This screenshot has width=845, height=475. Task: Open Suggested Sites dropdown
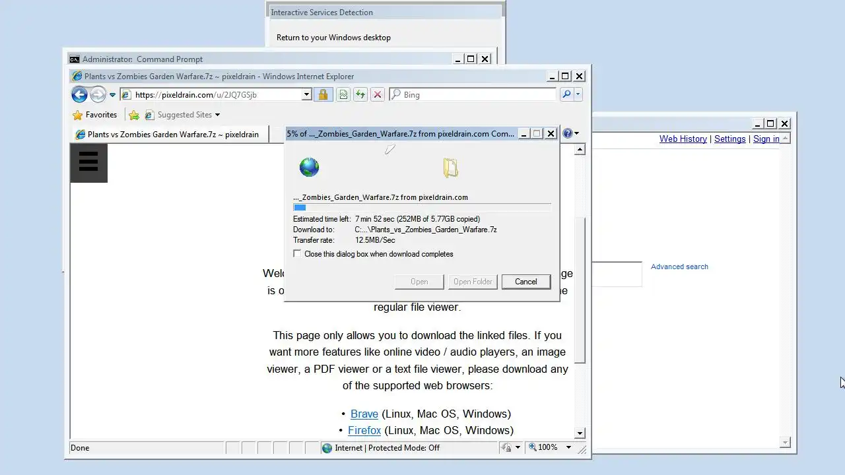183,115
